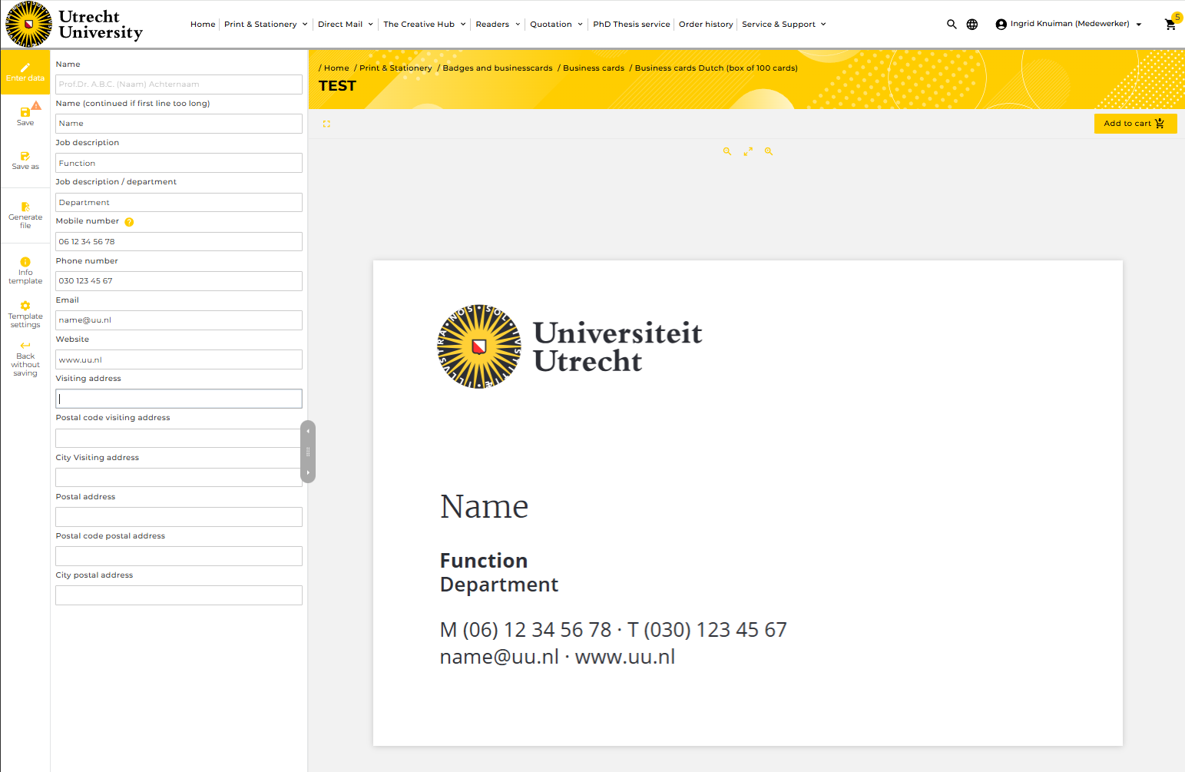Open the language globe selector
Screen dimensions: 1185x772
pyautogui.click(x=972, y=24)
